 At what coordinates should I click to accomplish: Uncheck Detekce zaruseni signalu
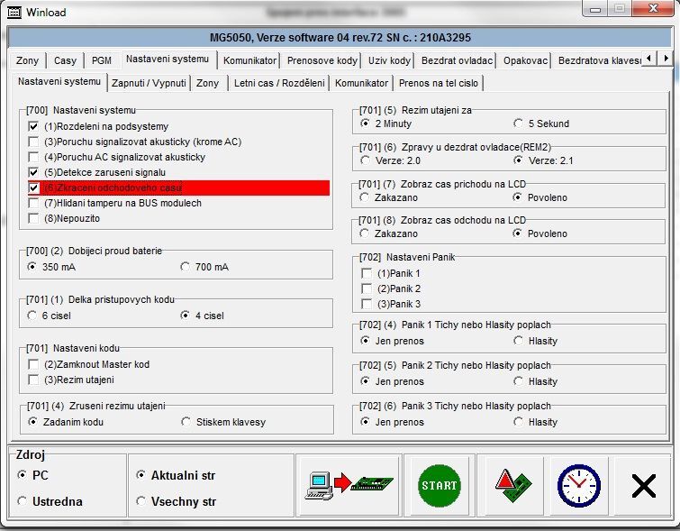pyautogui.click(x=33, y=171)
